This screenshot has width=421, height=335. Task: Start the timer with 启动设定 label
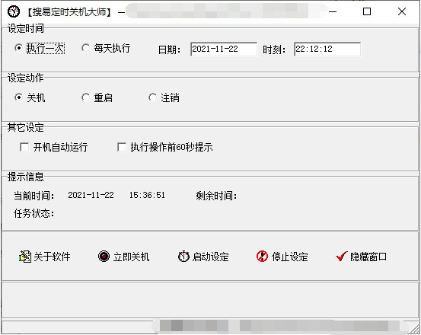tap(210, 257)
